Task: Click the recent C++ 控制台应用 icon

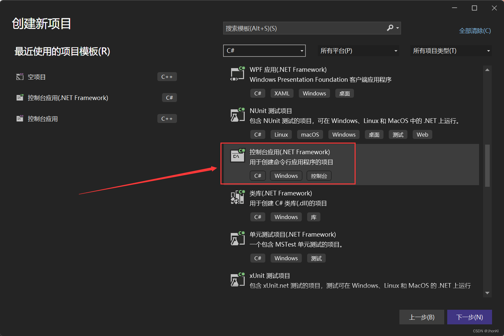Action: (x=20, y=119)
